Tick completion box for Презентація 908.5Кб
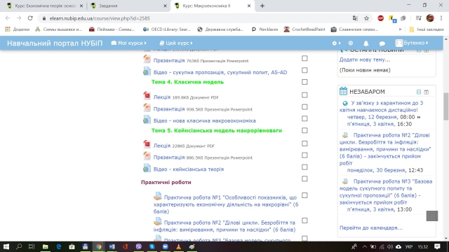The width and height of the screenshot is (449, 252). tap(304, 107)
